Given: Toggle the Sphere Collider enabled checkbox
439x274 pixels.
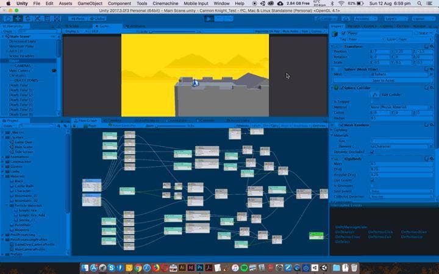Looking at the screenshot, I should pos(342,88).
